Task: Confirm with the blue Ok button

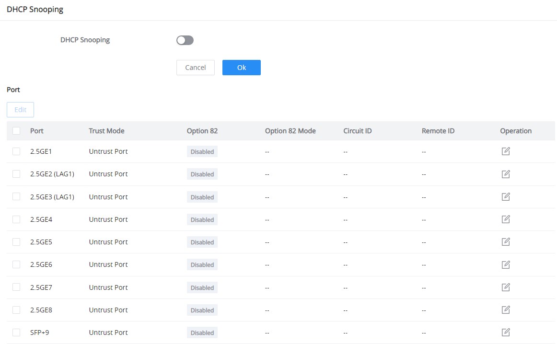Action: click(242, 68)
